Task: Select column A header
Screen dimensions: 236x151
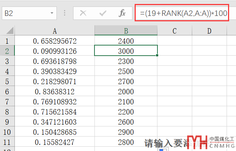Action: pyautogui.click(x=55, y=30)
